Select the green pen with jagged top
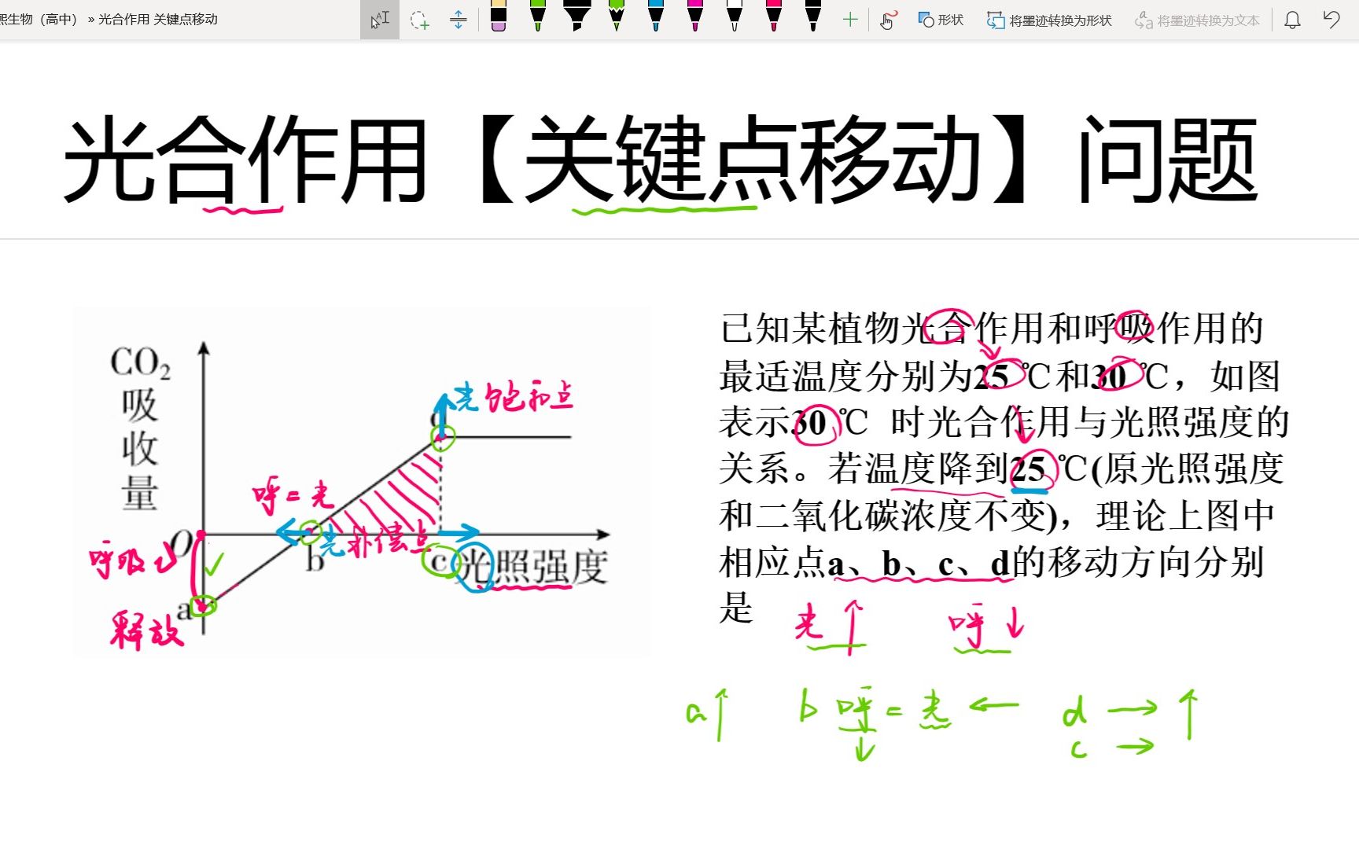 point(617,16)
